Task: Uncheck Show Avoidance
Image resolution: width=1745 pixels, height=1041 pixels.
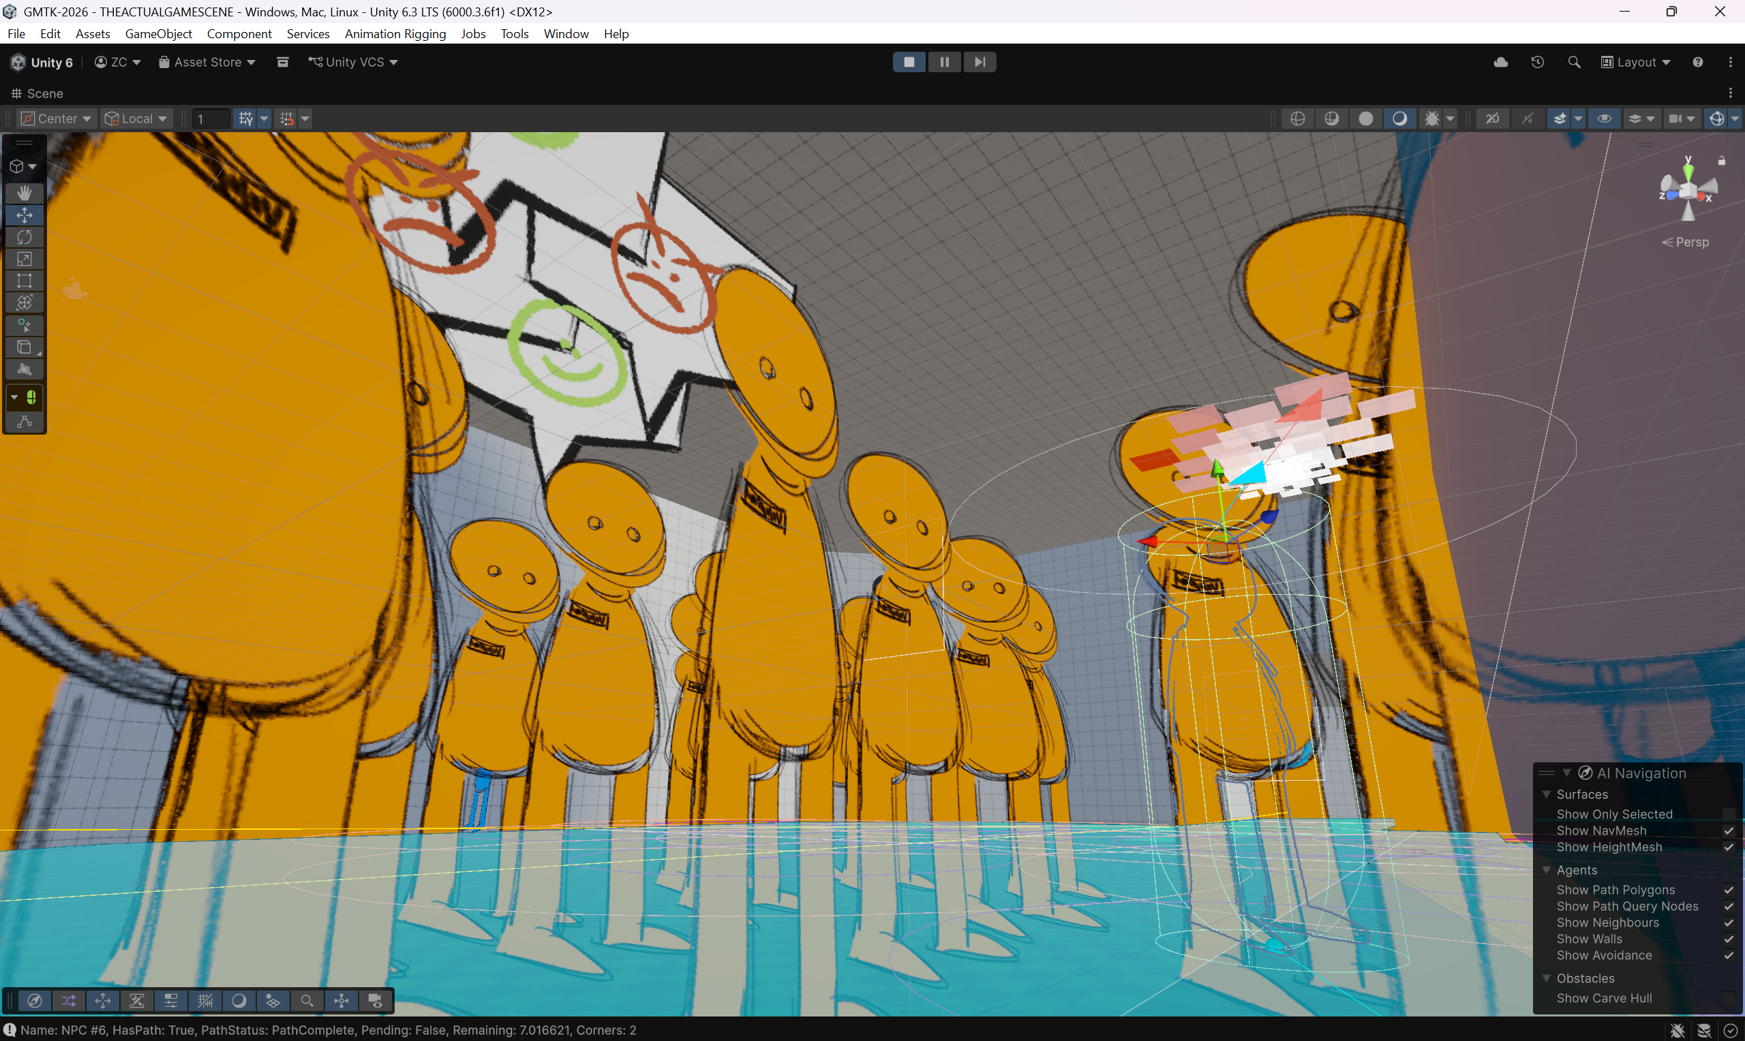Action: (1729, 955)
